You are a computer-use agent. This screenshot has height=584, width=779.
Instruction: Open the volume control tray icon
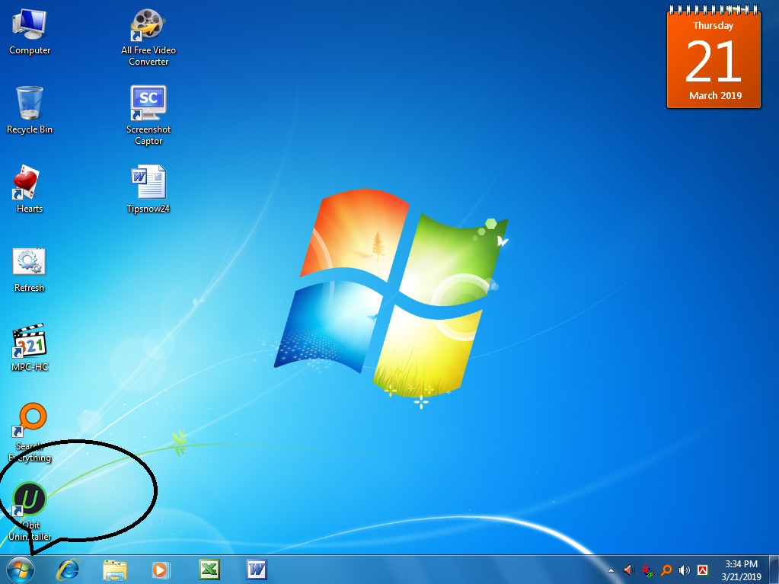point(685,570)
